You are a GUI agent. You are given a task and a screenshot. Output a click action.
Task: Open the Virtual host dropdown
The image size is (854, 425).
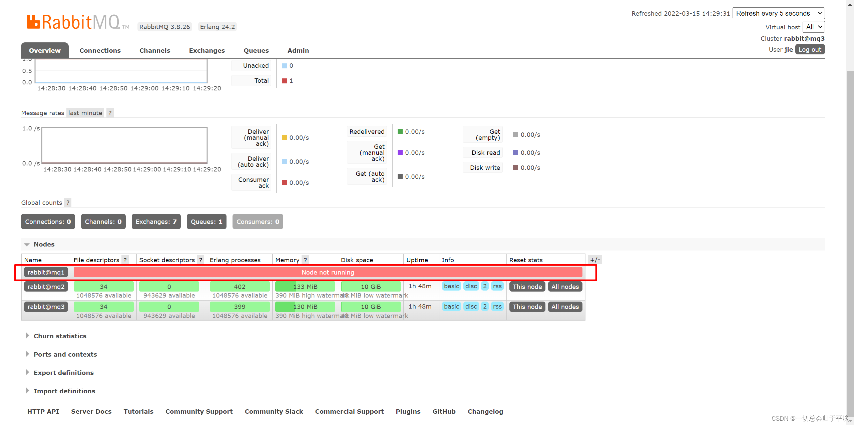tap(814, 27)
